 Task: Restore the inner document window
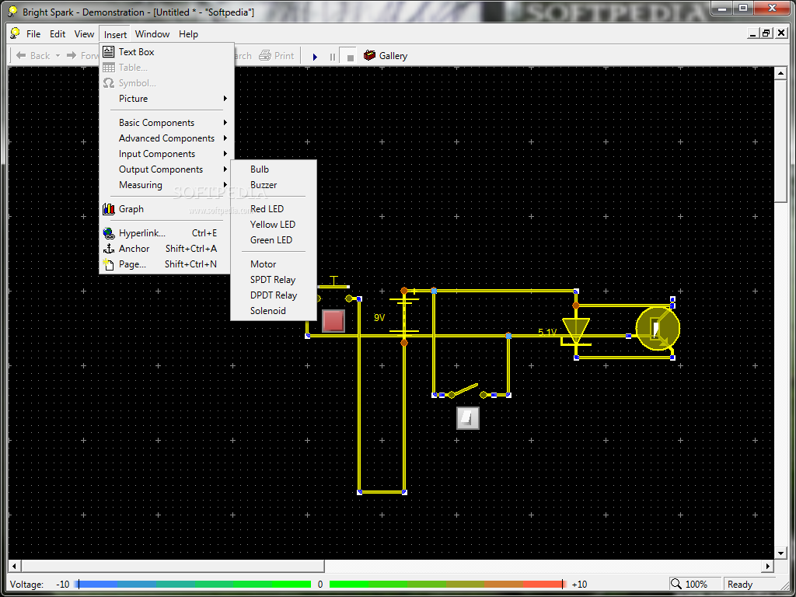pyautogui.click(x=766, y=33)
